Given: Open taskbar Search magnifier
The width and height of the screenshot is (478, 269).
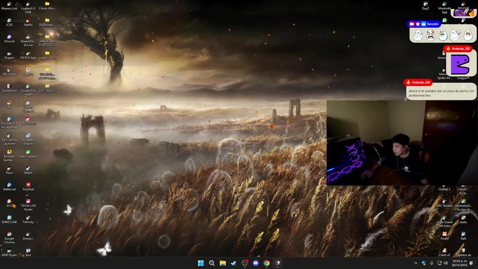Looking at the screenshot, I should [212, 263].
